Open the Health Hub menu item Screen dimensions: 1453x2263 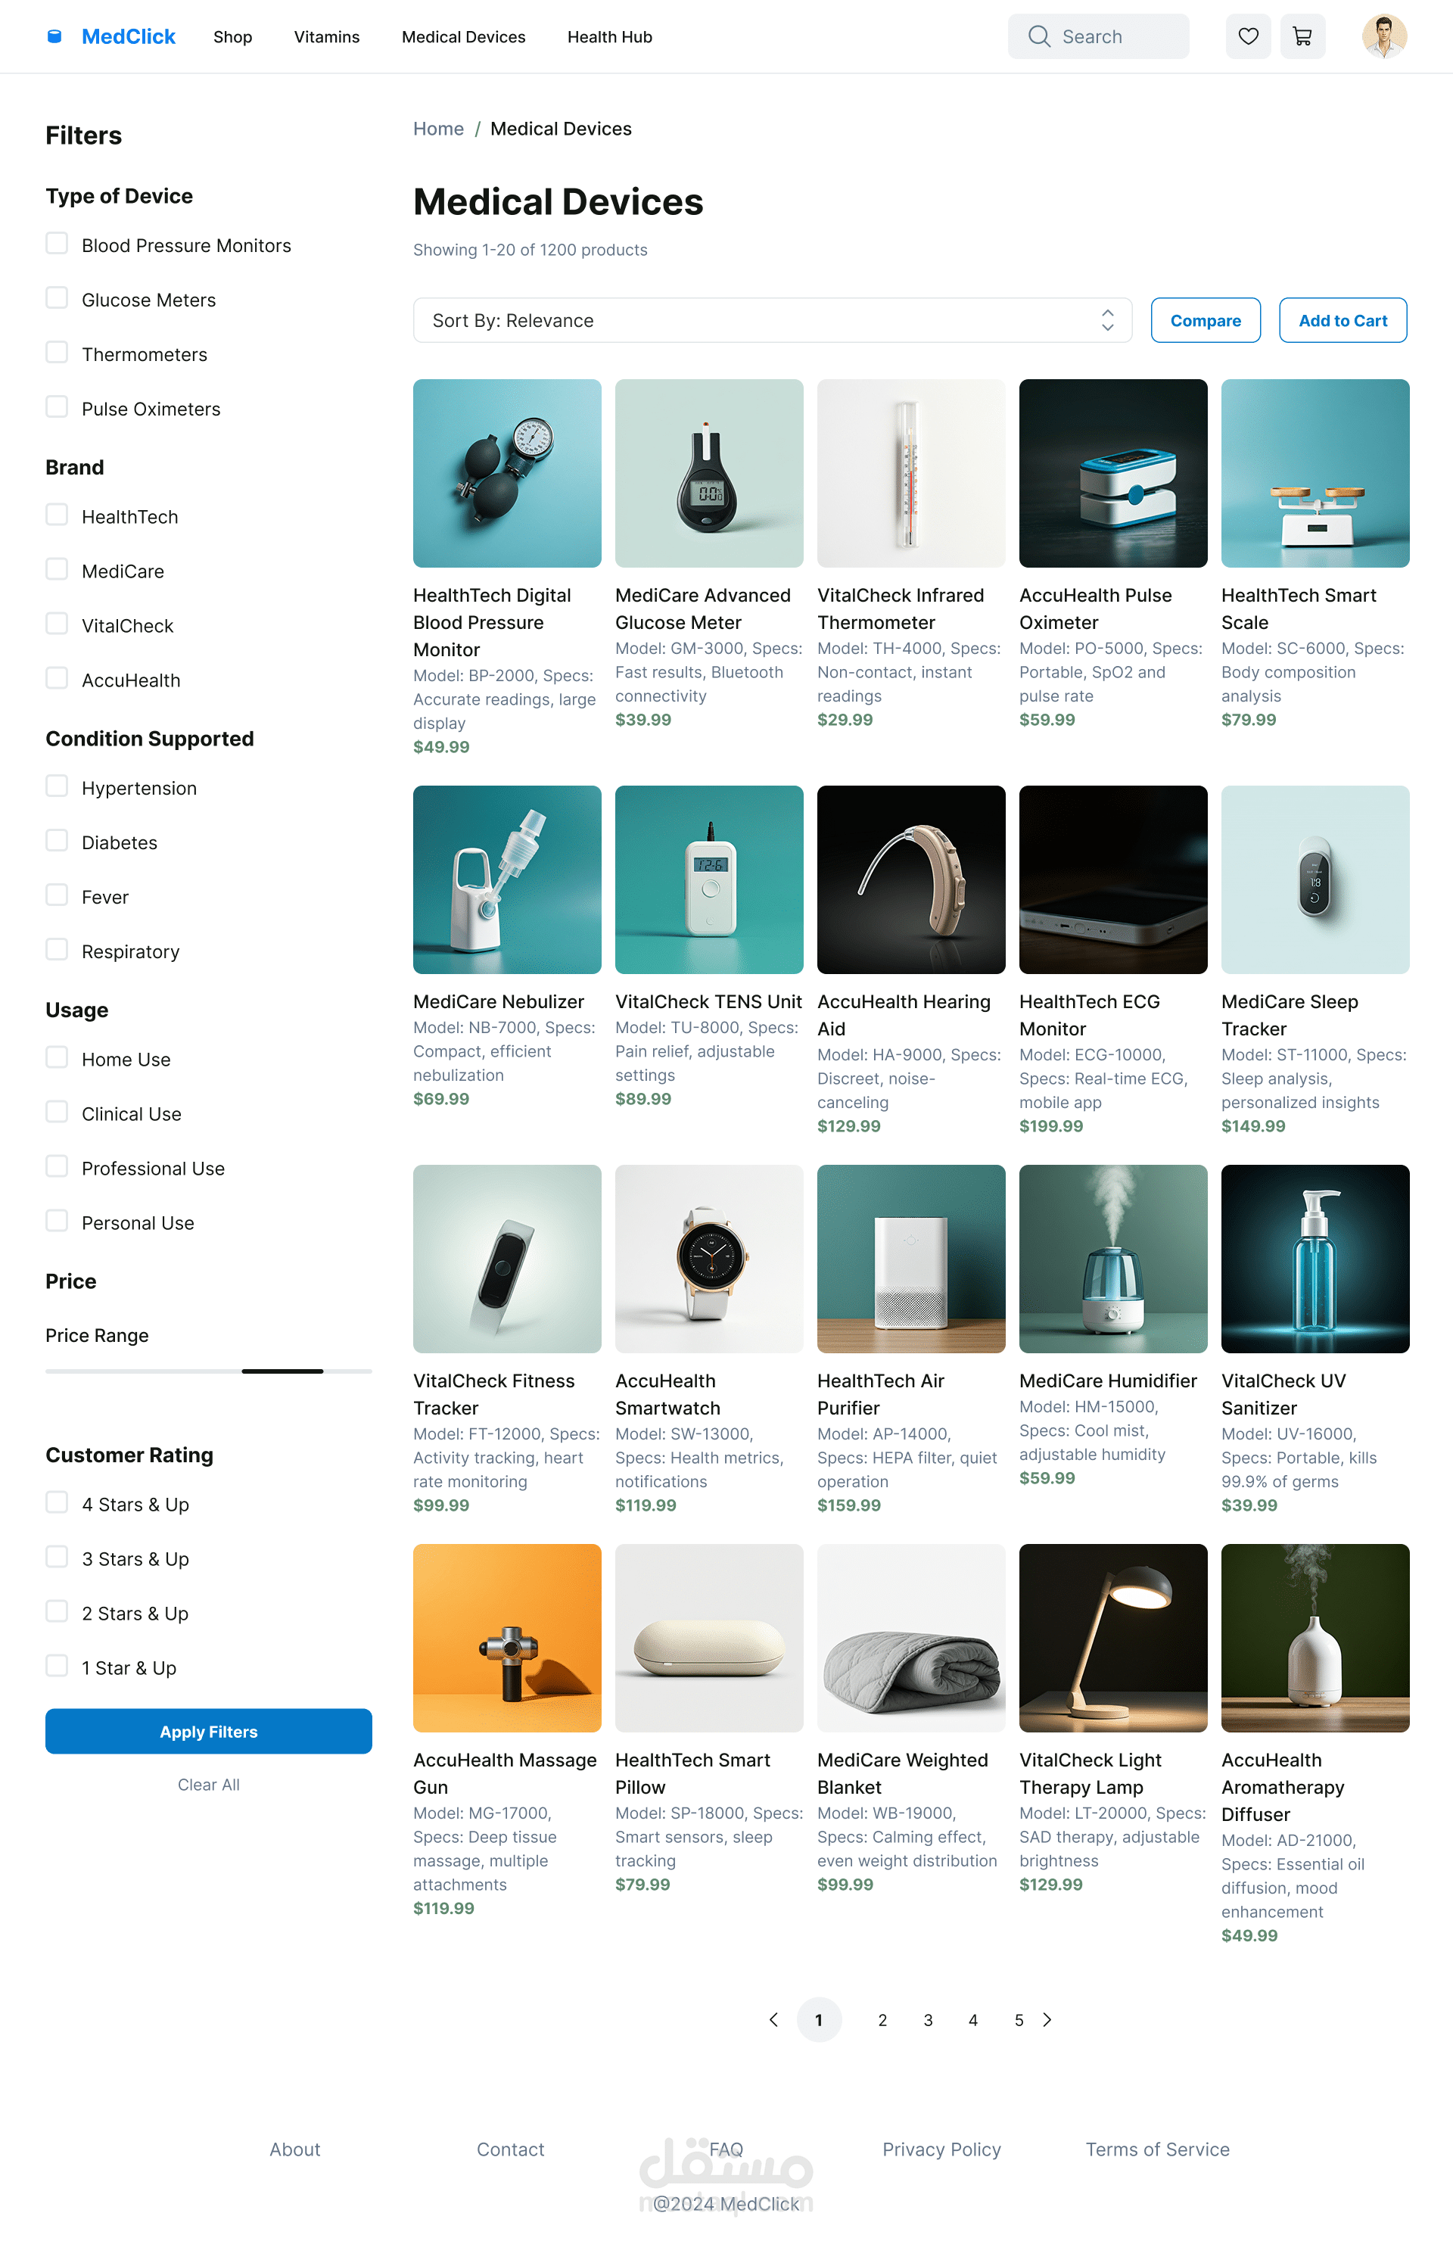[x=609, y=37]
